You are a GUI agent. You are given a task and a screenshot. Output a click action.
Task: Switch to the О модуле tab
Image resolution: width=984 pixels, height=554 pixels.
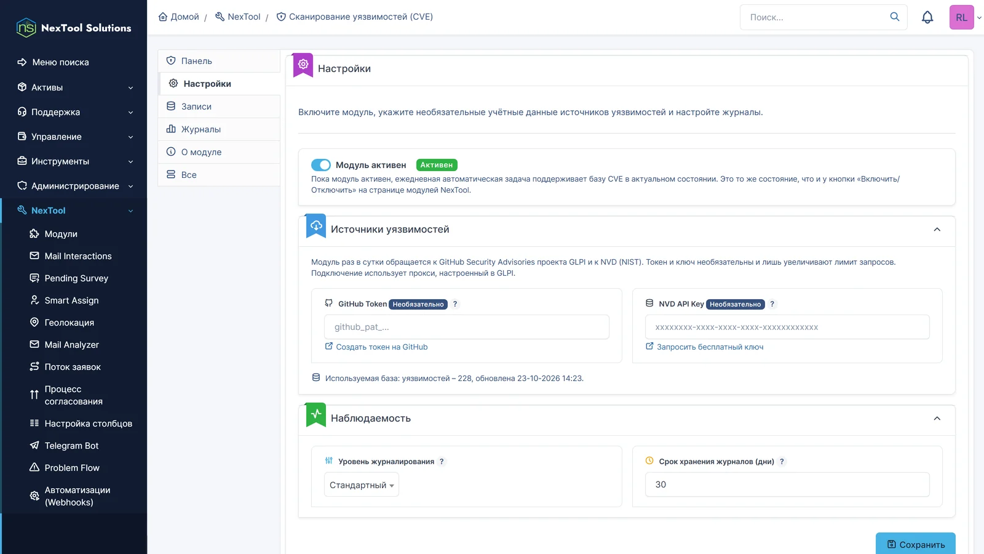pyautogui.click(x=219, y=152)
